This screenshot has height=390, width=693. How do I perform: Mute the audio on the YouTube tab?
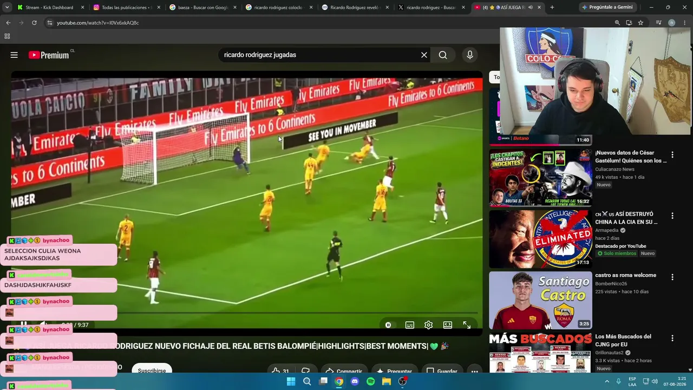530,8
